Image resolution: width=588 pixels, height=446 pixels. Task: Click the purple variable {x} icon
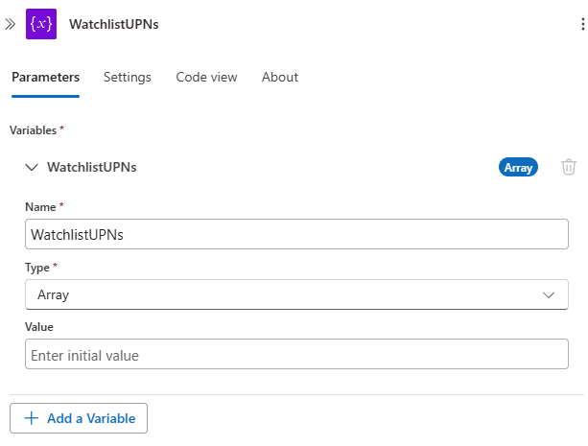point(41,24)
